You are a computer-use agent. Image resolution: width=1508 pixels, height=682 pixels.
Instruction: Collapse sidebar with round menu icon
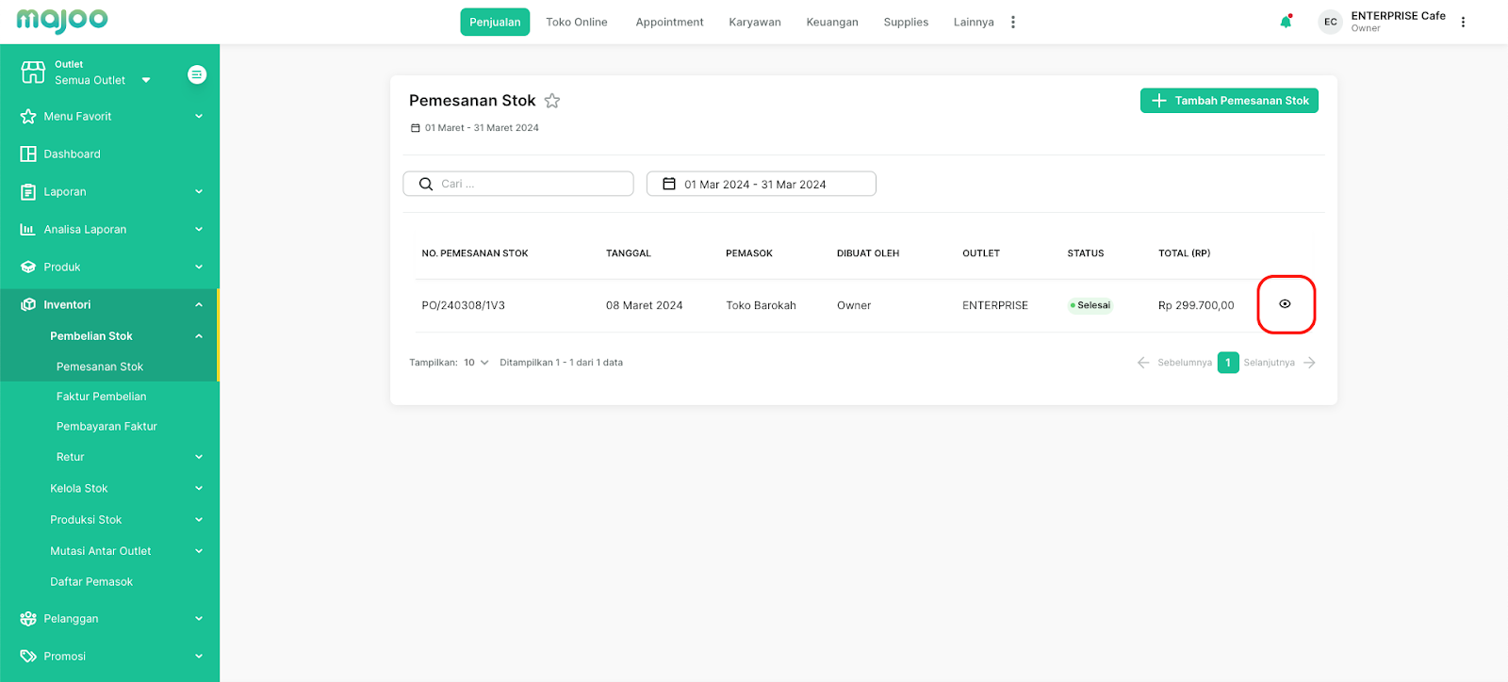click(197, 74)
